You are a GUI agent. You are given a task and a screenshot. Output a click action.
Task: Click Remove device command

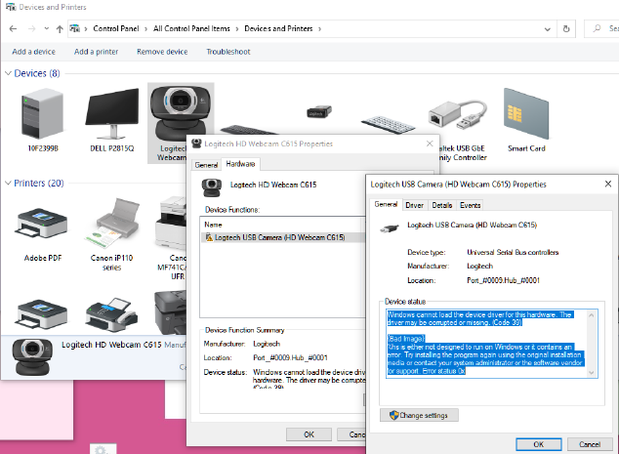pyautogui.click(x=162, y=52)
